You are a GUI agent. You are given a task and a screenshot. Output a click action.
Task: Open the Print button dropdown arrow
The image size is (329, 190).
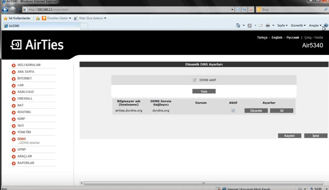click(273, 25)
